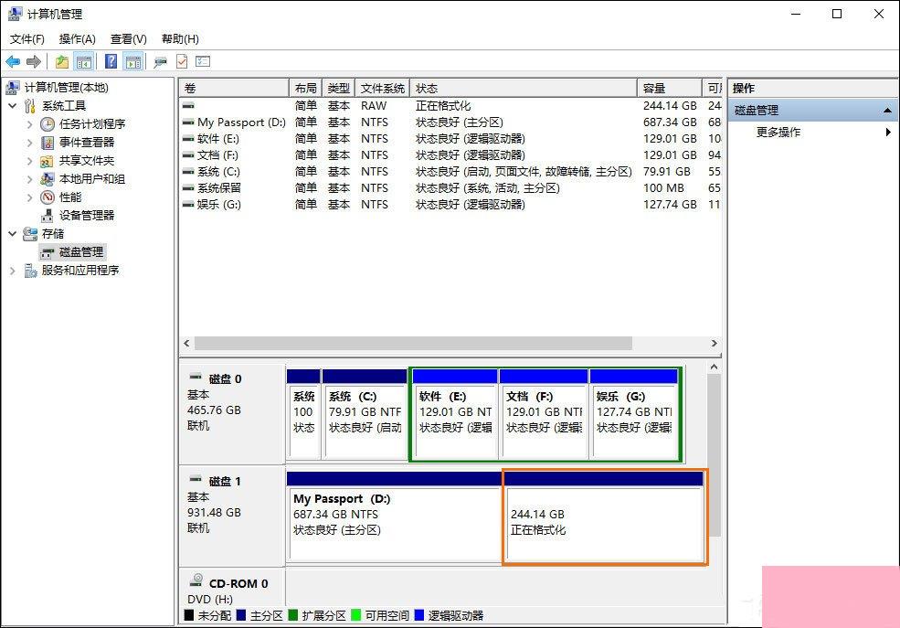Select the 事件查看器 icon
The width and height of the screenshot is (900, 628).
pos(48,143)
